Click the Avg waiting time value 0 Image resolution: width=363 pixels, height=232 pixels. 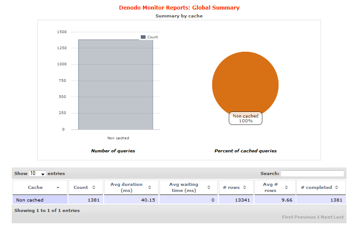[213, 200]
